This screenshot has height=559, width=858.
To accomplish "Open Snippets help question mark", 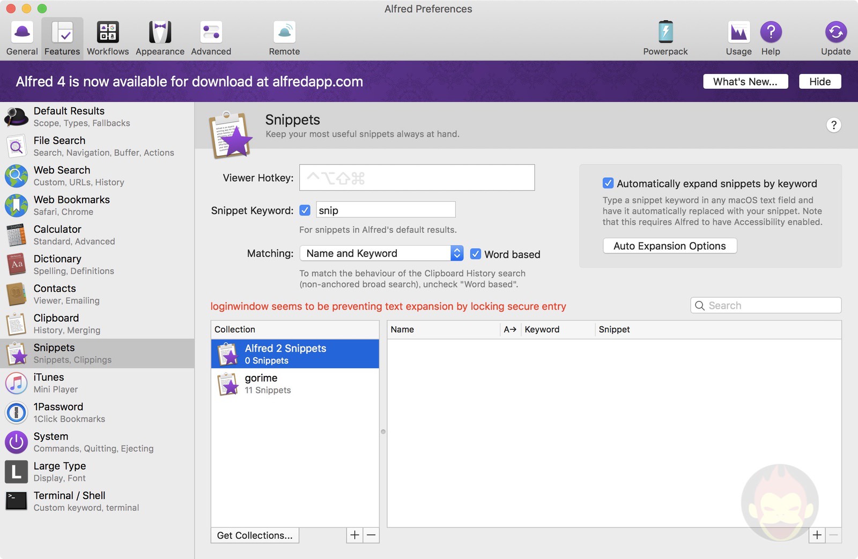I will point(833,125).
